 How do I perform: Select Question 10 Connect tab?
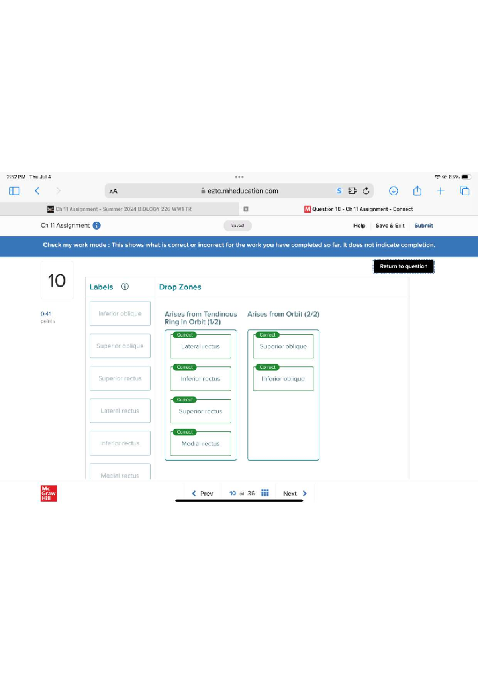coord(358,209)
